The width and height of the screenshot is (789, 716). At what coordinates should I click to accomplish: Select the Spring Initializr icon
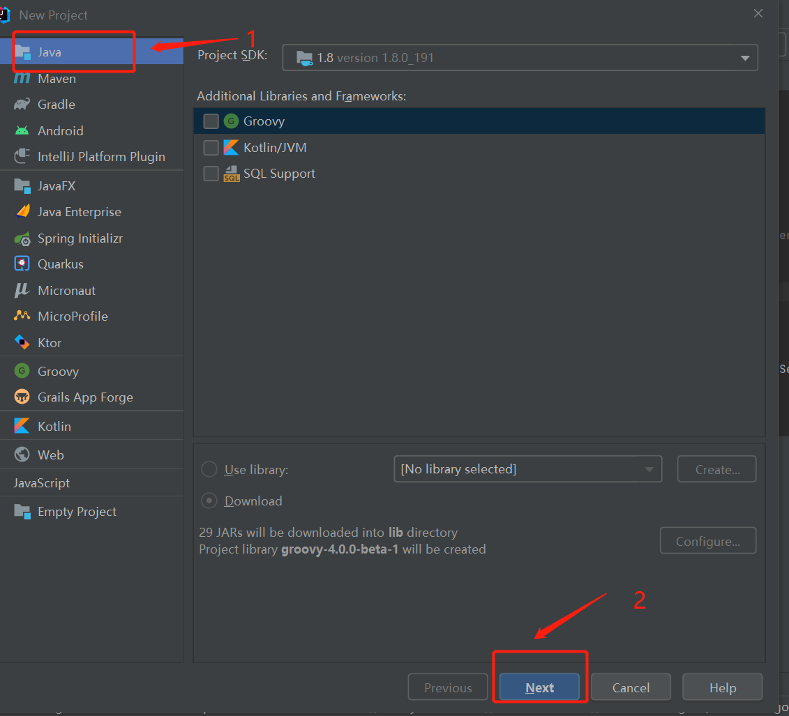(x=22, y=238)
